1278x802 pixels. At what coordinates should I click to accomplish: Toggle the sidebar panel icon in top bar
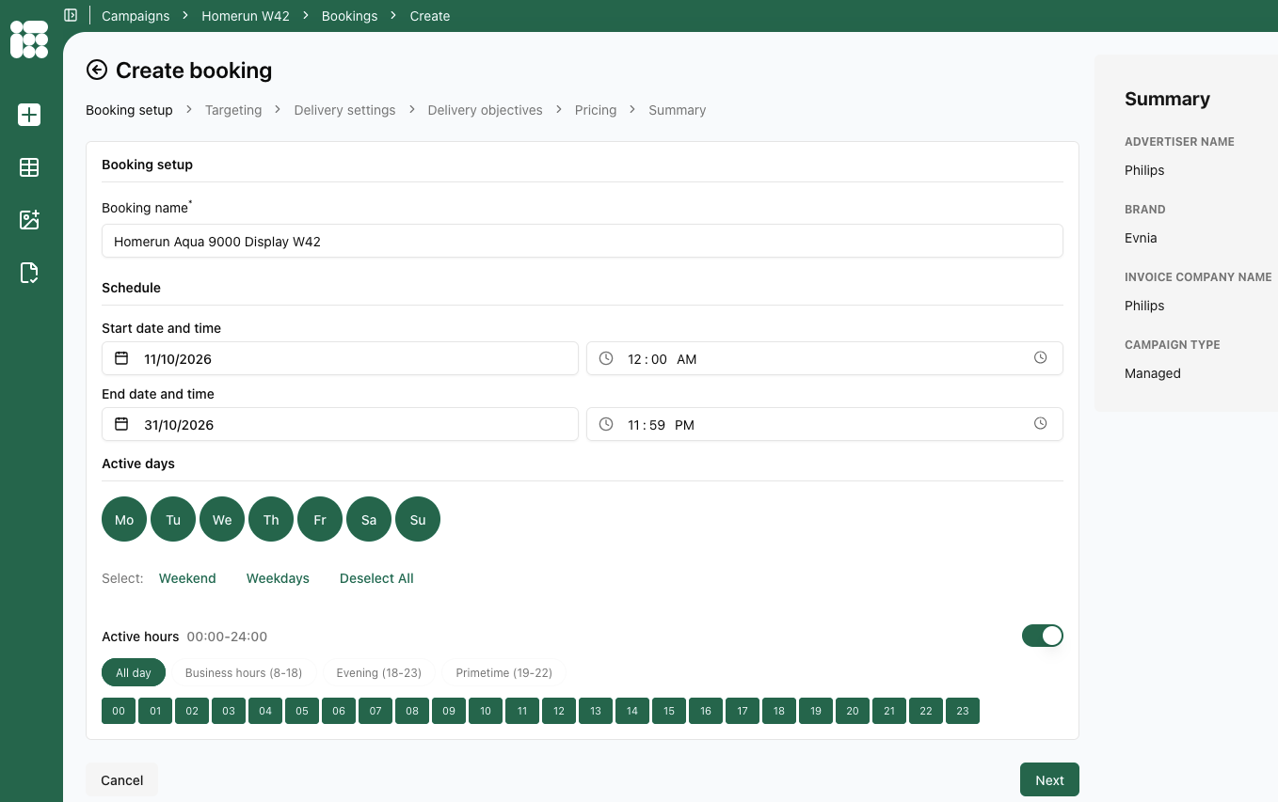click(71, 15)
